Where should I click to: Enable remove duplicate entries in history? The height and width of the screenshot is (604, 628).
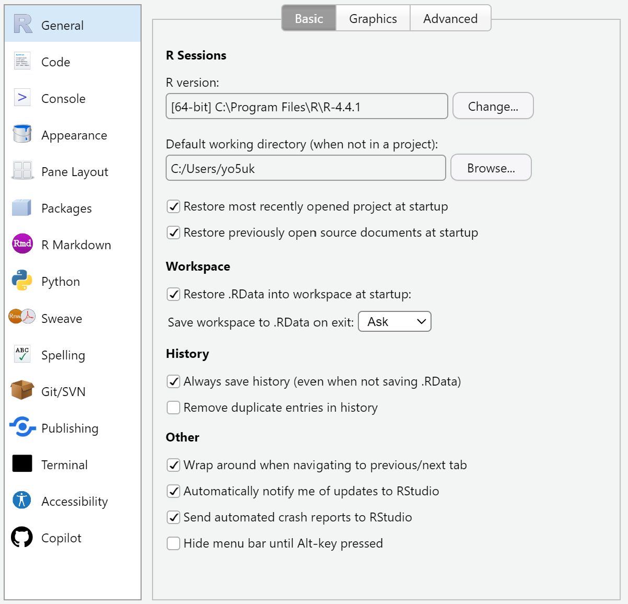click(173, 408)
